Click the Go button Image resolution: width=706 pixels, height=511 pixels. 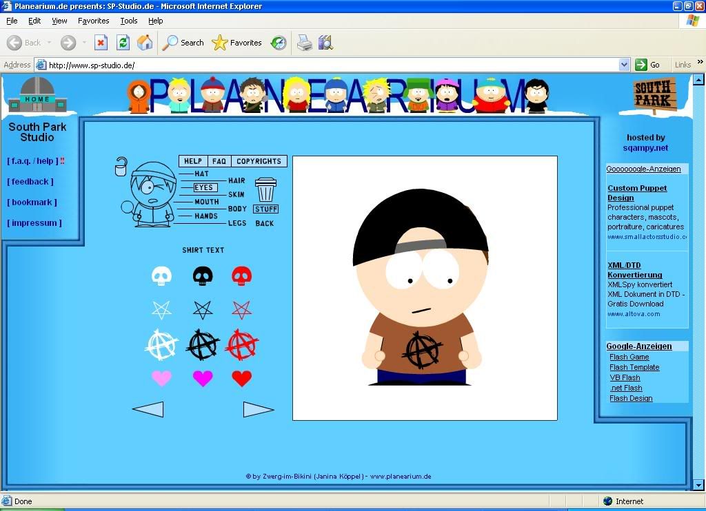tap(647, 65)
